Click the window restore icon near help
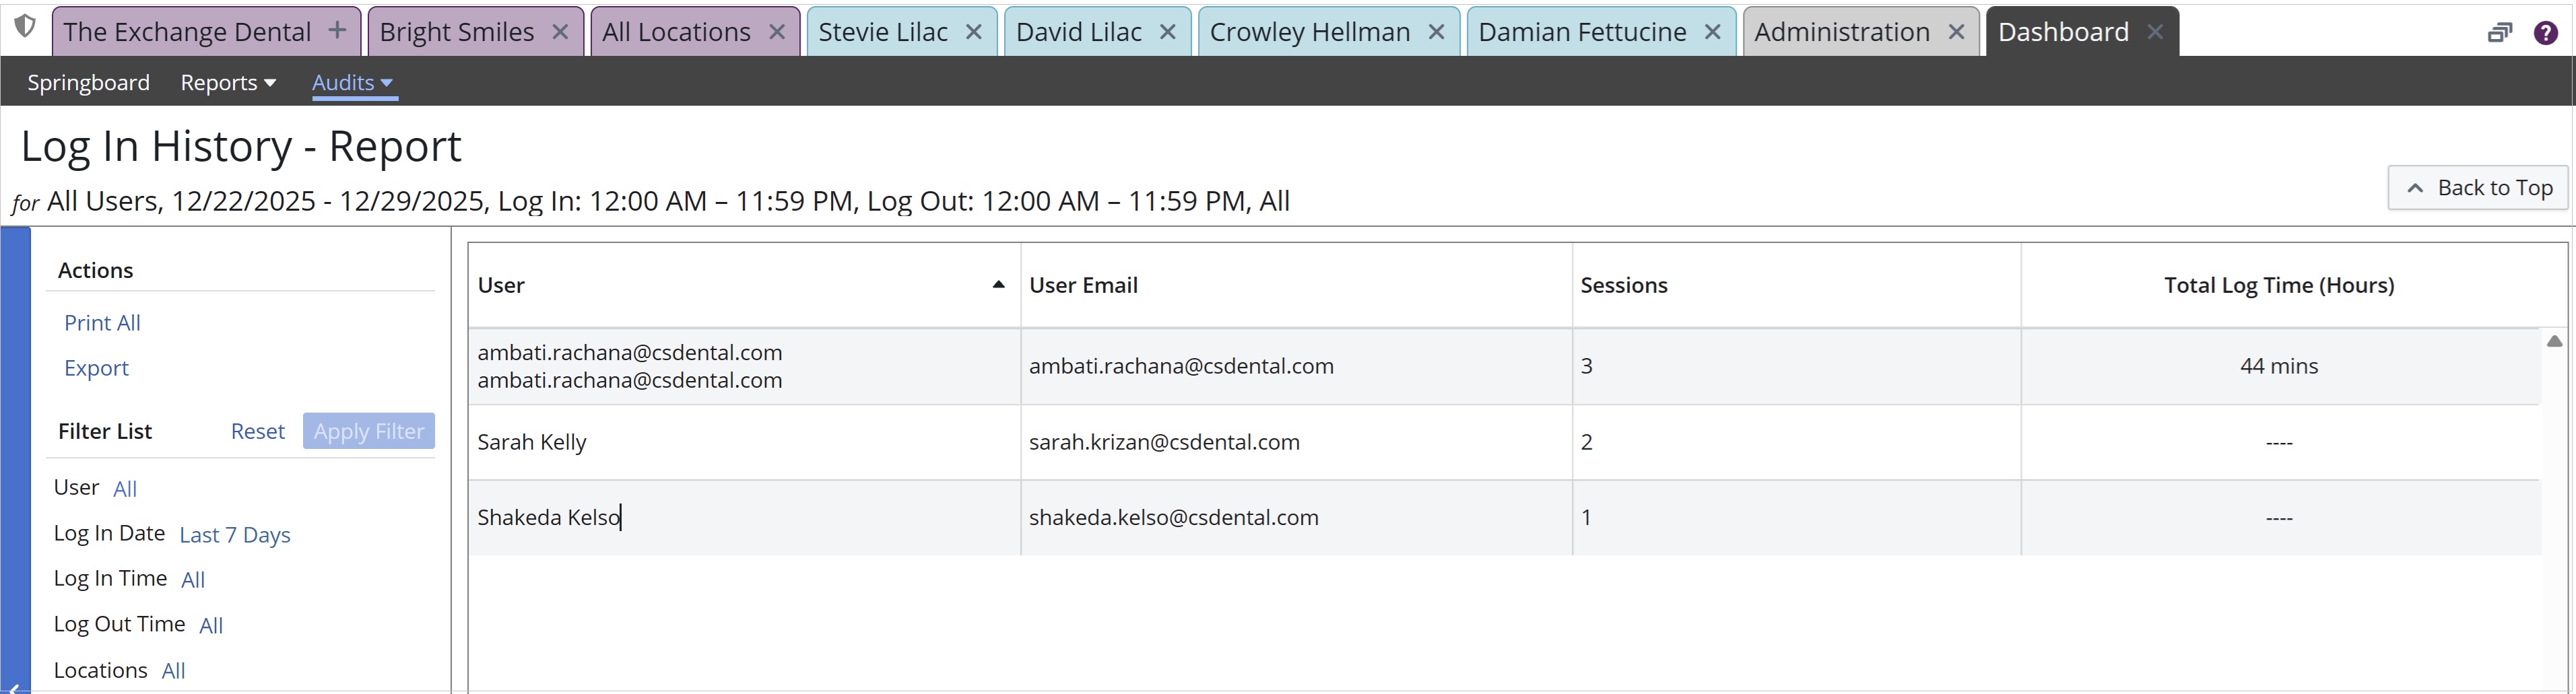The width and height of the screenshot is (2576, 694). [2499, 33]
